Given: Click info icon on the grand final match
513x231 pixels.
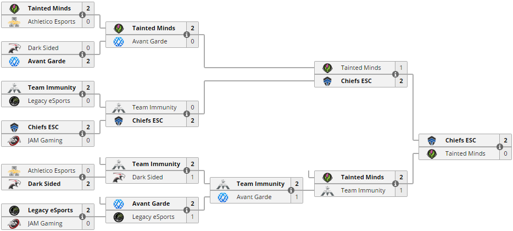Looking at the screenshot, I should tap(500, 147).
